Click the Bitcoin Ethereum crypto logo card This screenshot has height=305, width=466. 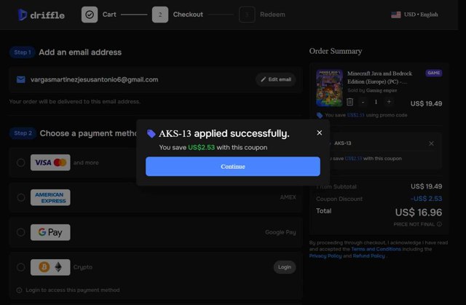click(x=50, y=267)
